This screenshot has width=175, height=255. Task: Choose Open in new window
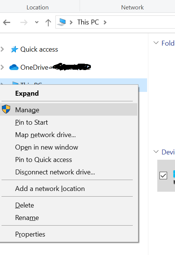point(46,147)
